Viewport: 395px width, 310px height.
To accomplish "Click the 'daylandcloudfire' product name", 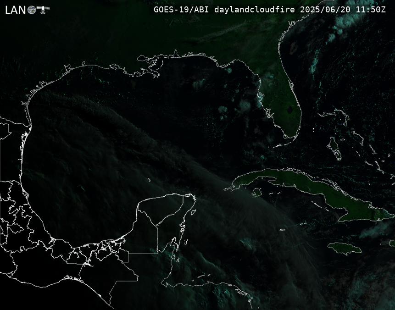I will click(255, 10).
